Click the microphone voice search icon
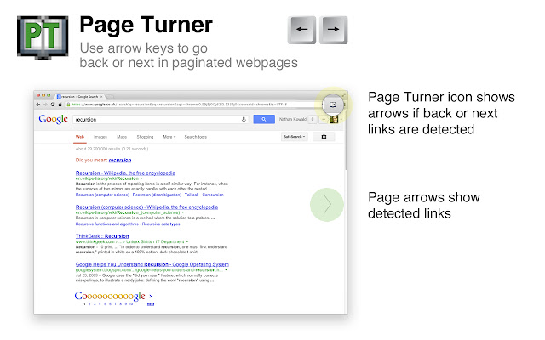This screenshot has height=340, width=545. coord(244,119)
